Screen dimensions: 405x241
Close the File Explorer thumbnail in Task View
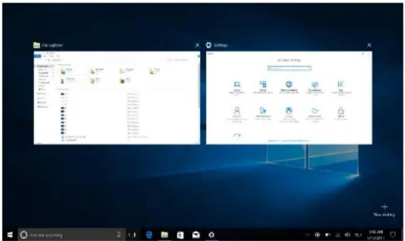tap(197, 46)
